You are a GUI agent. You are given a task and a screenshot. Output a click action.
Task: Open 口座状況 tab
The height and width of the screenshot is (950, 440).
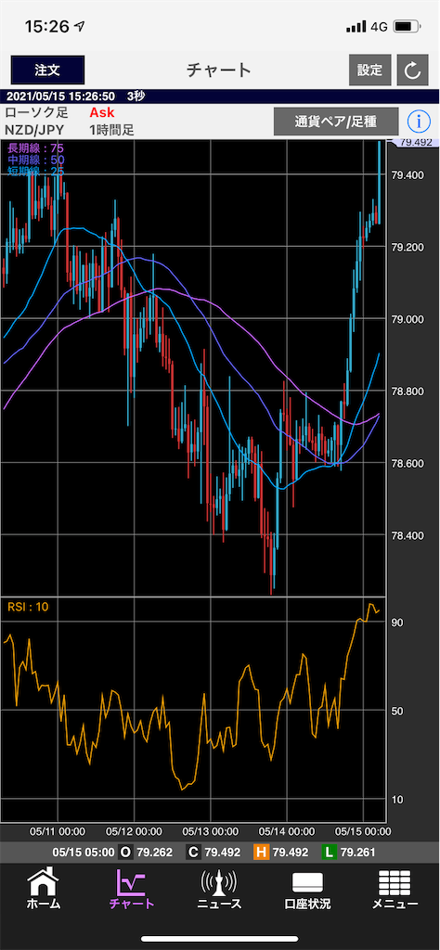[x=307, y=890]
